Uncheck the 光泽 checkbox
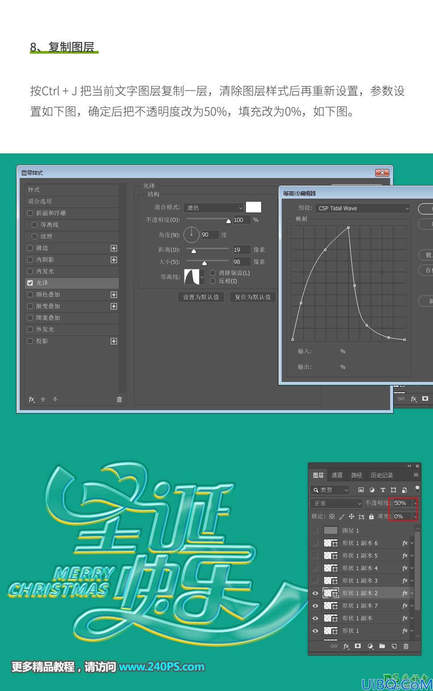Screen dimensions: 433x691 coord(30,283)
